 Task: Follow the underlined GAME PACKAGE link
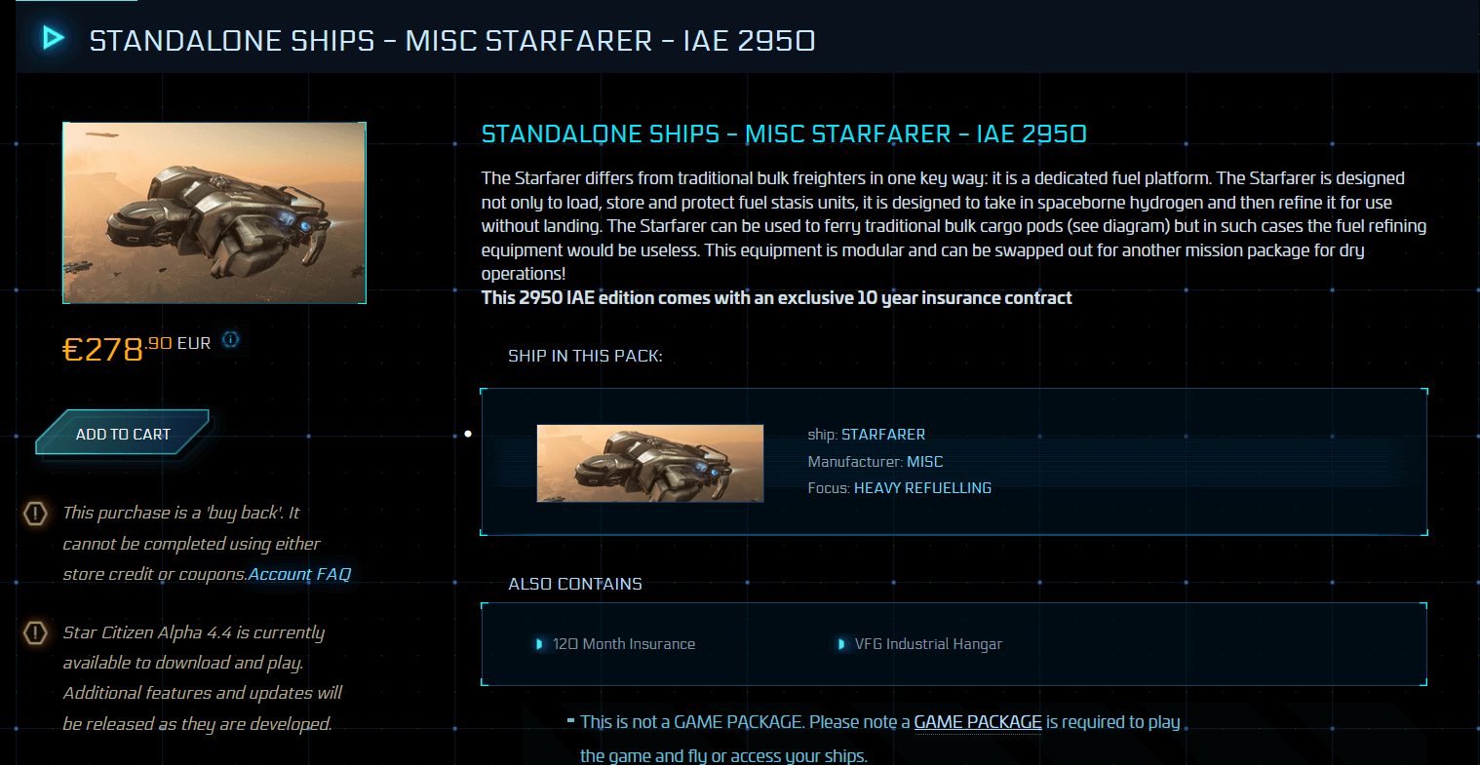pos(977,722)
